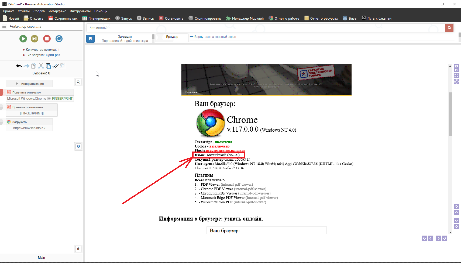This screenshot has height=263, width=461.
Task: Expand the Инициализация section
Action: [29, 84]
